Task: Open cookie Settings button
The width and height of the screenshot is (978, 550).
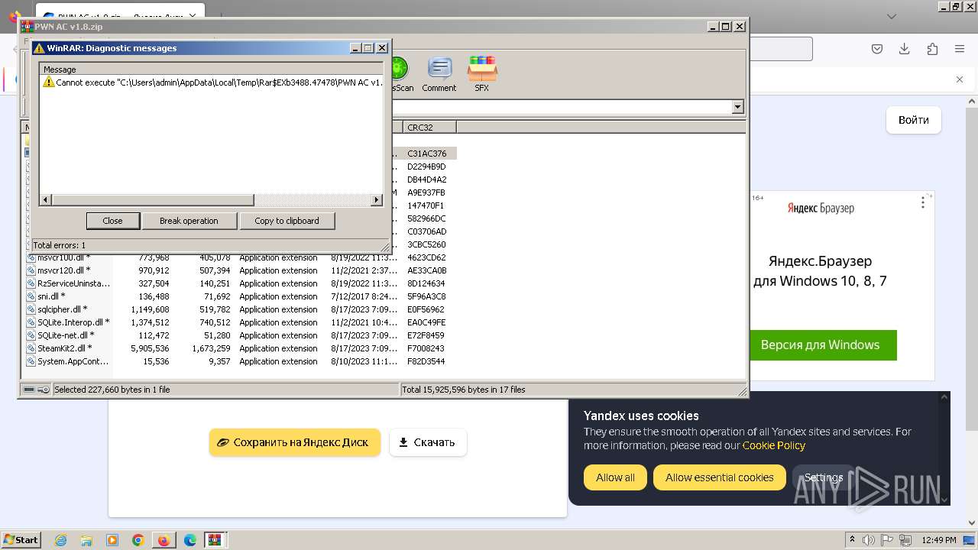Action: 824,477
